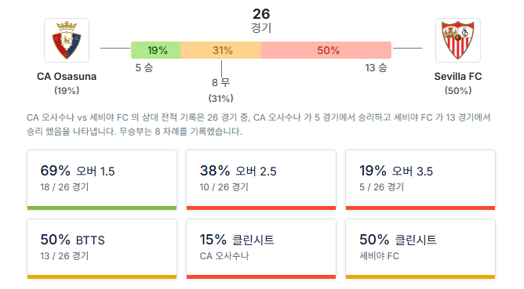The height and width of the screenshot is (289, 524).
Task: Click the 13 승 label under Sevilla bar
Action: pos(376,67)
